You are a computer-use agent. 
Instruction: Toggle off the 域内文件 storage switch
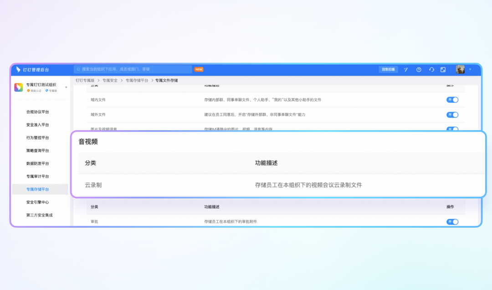coord(452,100)
